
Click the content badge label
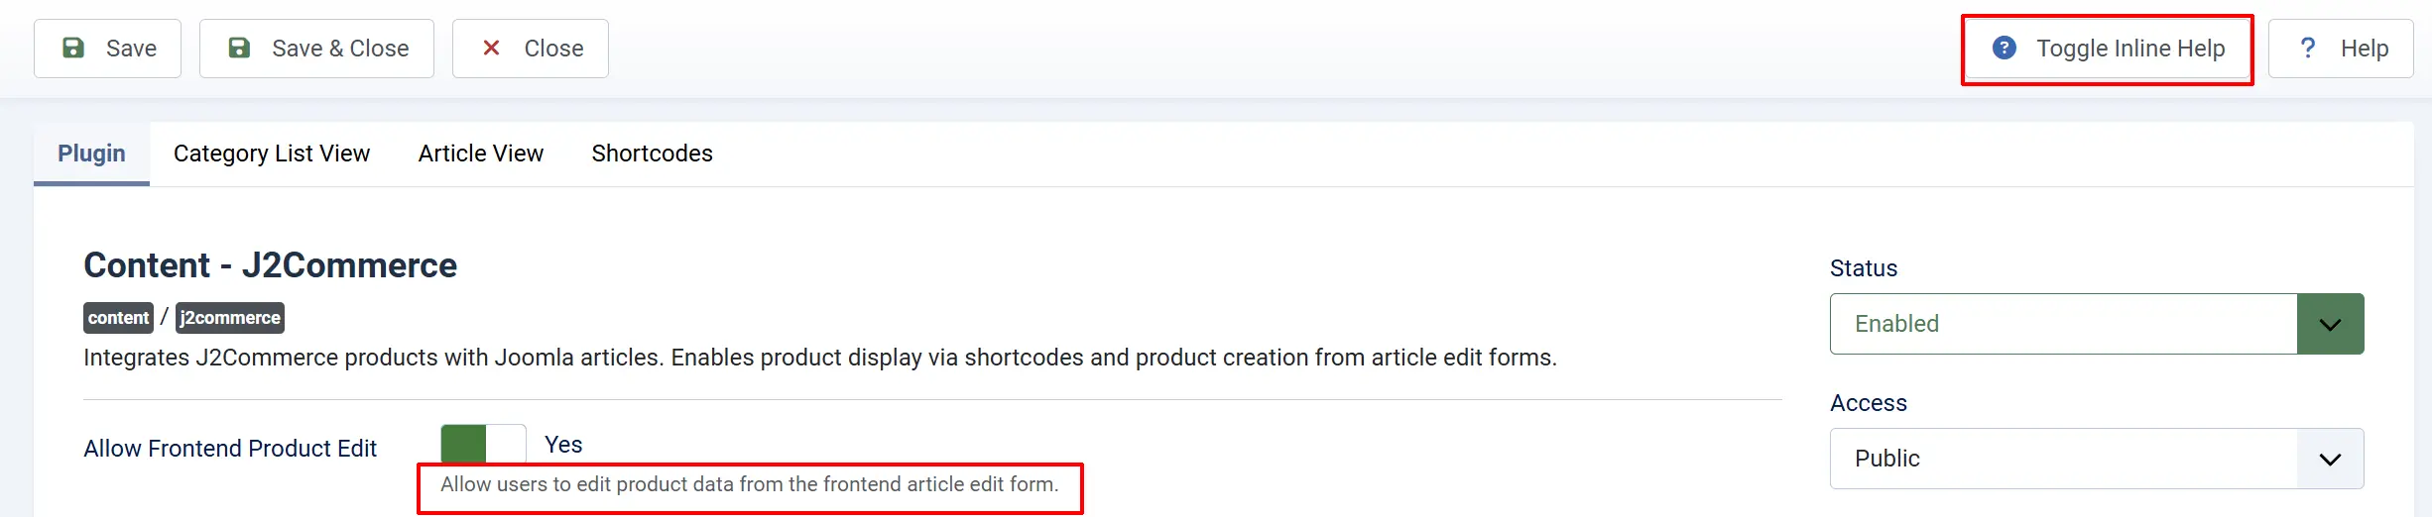118,318
